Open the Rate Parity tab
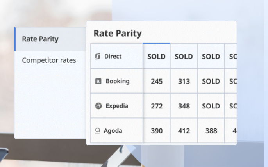Screen dimensions: 268x167 40,39
